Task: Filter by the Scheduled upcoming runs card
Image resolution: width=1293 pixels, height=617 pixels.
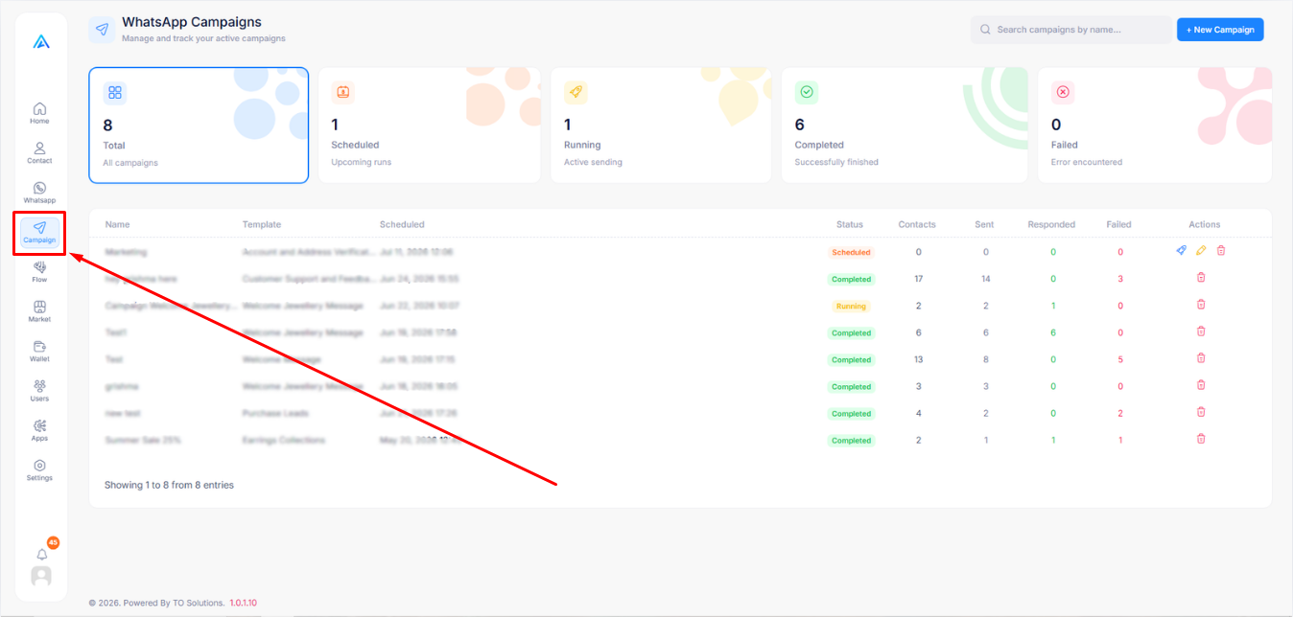Action: point(429,125)
